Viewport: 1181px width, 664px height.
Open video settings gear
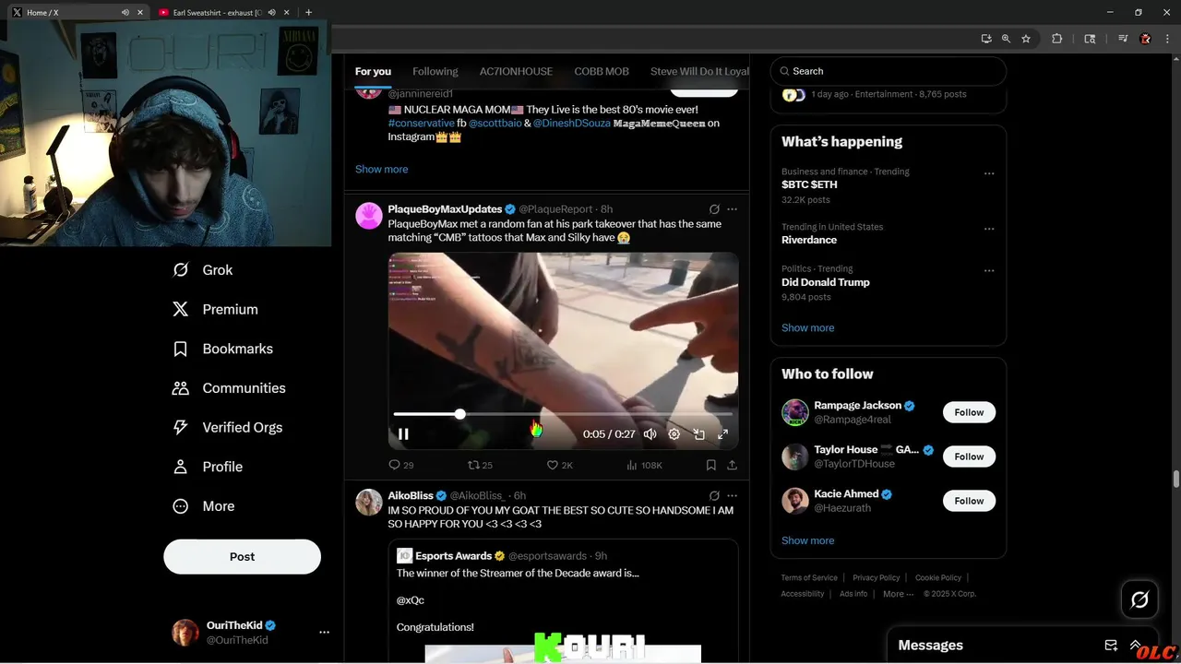coord(674,434)
